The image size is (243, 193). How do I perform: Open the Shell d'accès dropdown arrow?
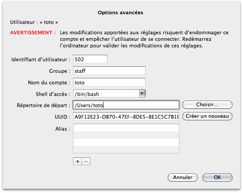[142, 93]
